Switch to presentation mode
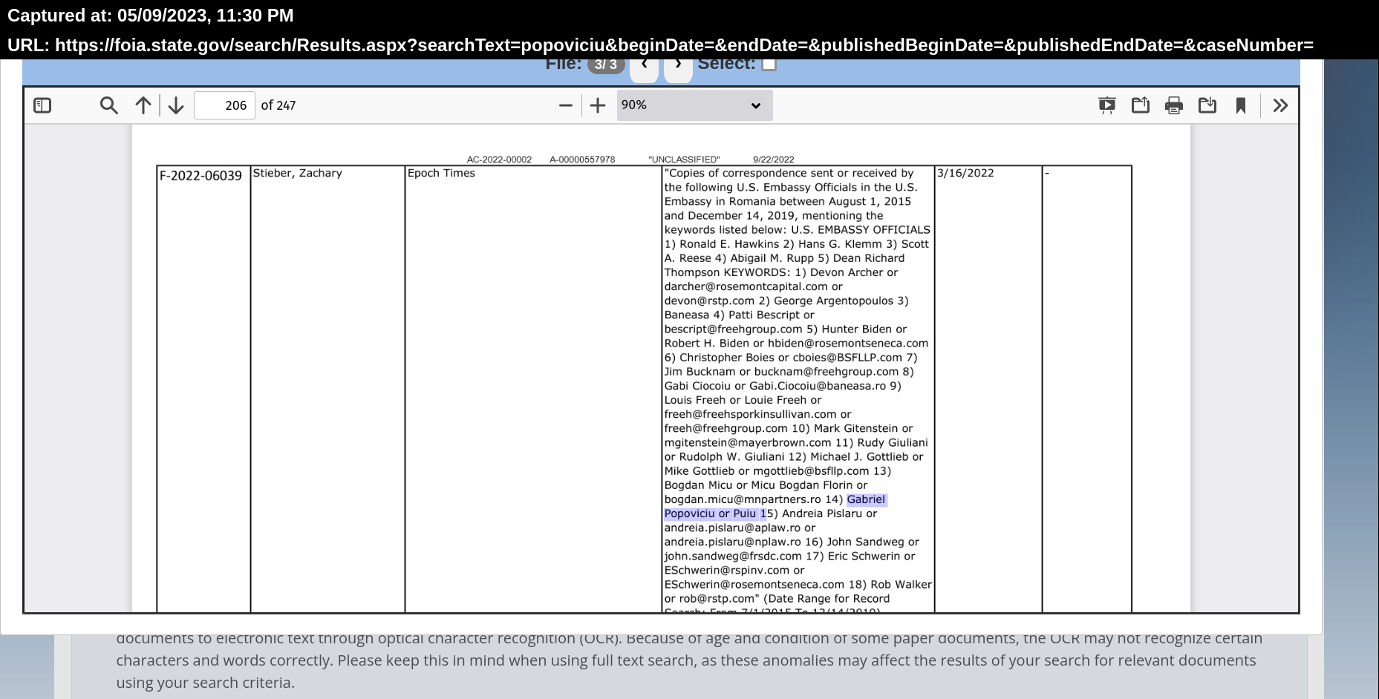Viewport: 1379px width, 699px height. tap(1107, 105)
